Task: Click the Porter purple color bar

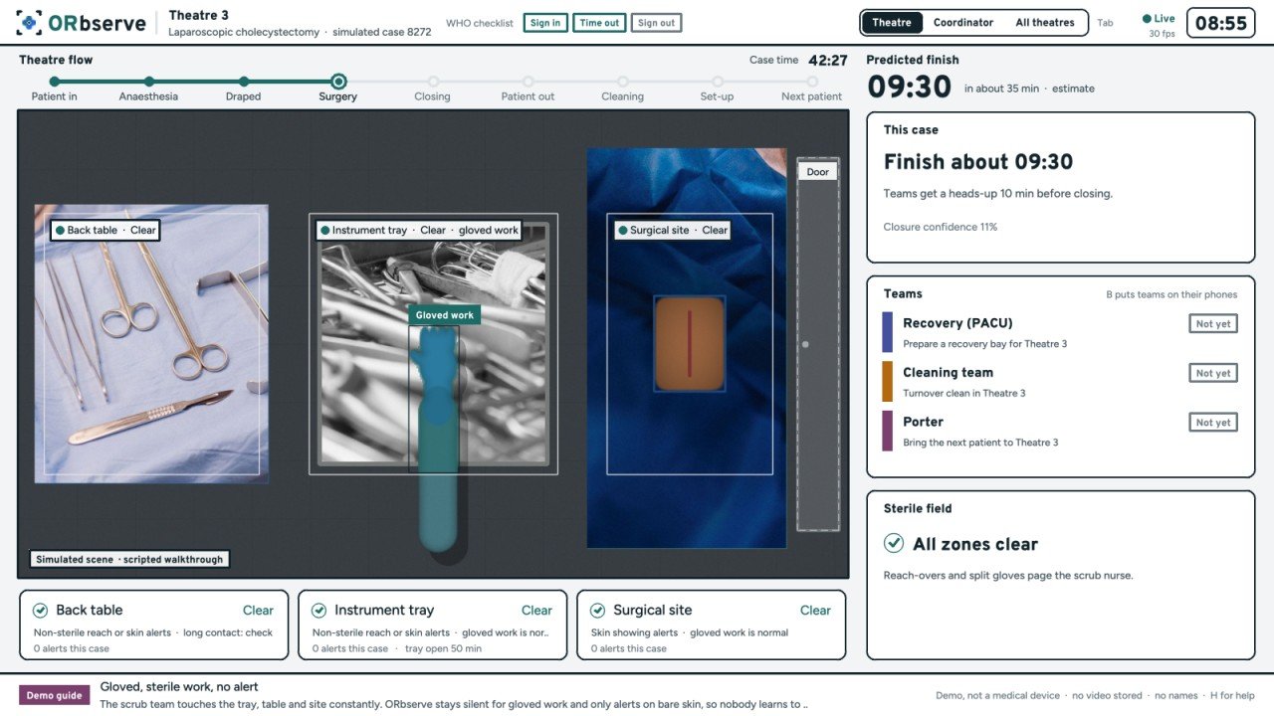Action: point(888,431)
